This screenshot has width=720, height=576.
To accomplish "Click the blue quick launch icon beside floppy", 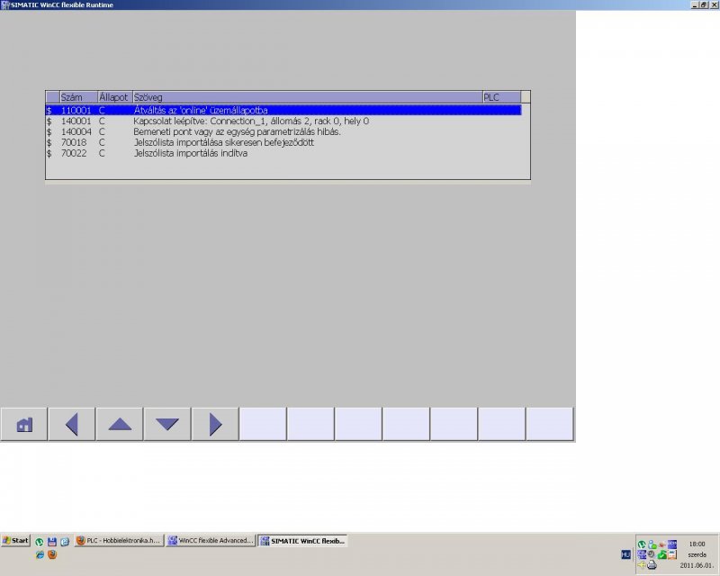I will coord(65,542).
